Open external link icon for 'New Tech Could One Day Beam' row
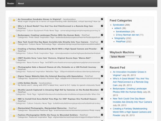Image resolution: width=161 pixels, height=121 pixels. tap(102, 42)
